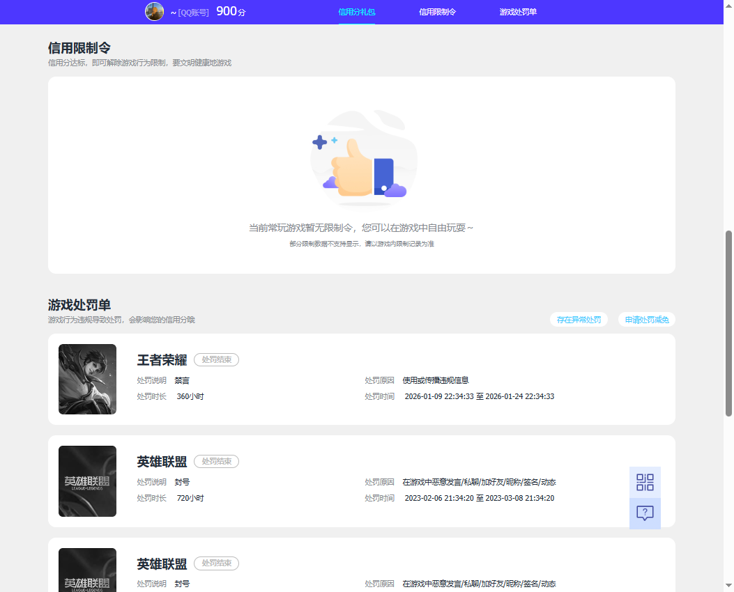The image size is (734, 592).
Task: Click the thumbs-up illustration
Action: [x=364, y=159]
